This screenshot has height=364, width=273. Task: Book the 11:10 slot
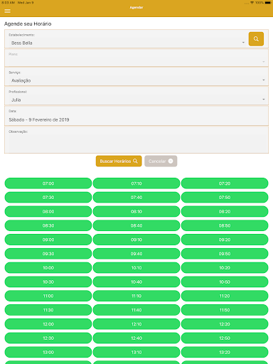click(136, 296)
